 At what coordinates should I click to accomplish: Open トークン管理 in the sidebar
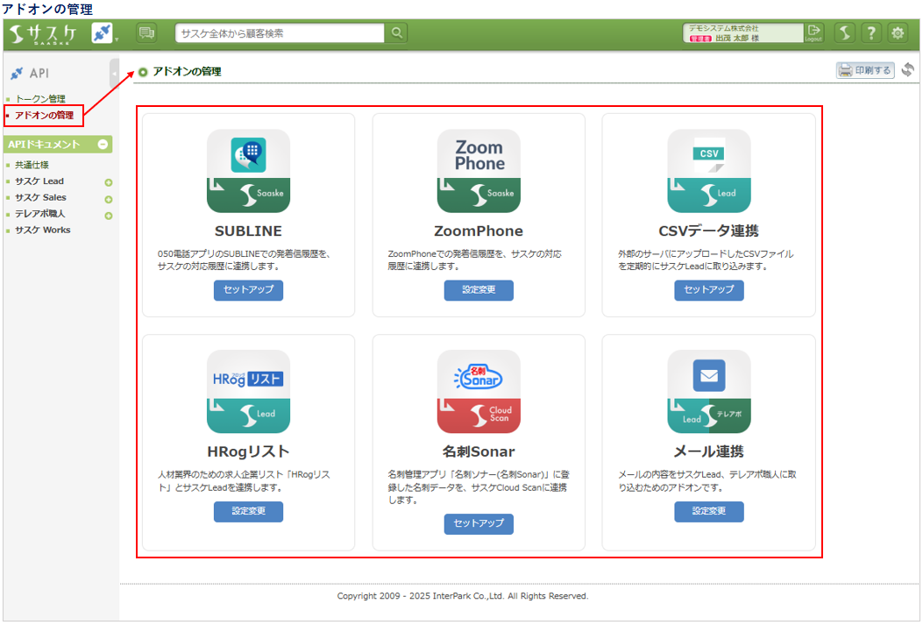pos(40,99)
